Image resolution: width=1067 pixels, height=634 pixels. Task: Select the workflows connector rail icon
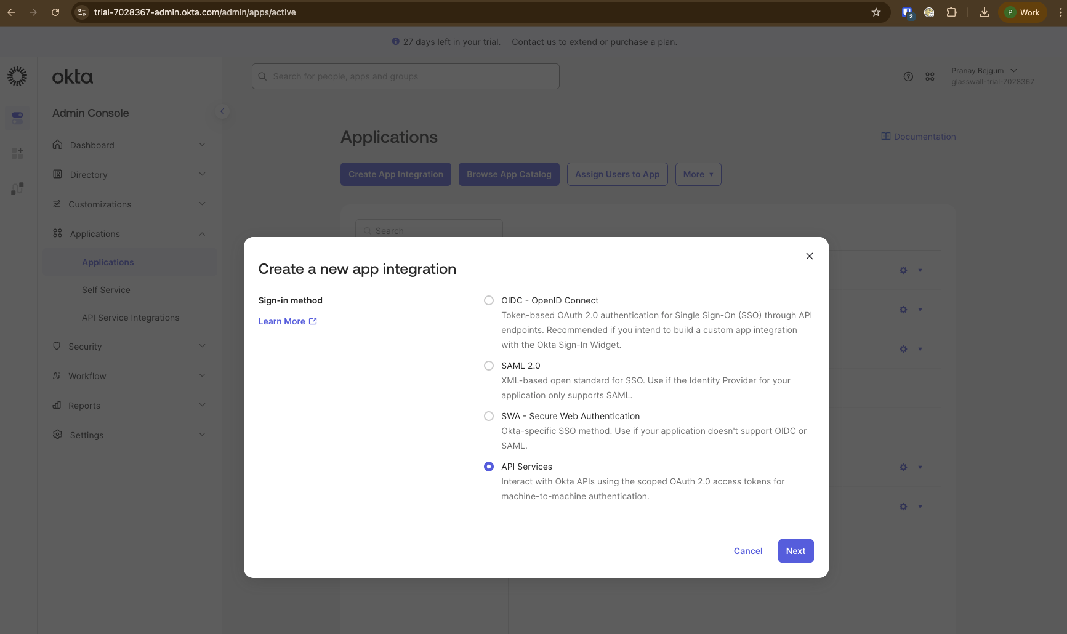(x=17, y=188)
